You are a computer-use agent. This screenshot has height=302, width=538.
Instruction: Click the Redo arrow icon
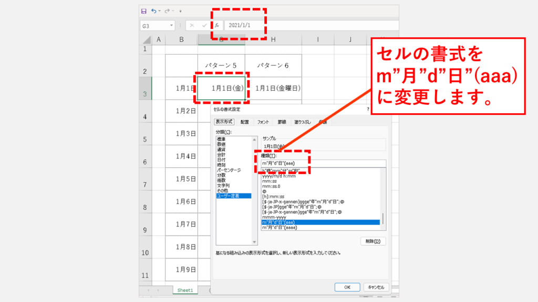tap(167, 10)
